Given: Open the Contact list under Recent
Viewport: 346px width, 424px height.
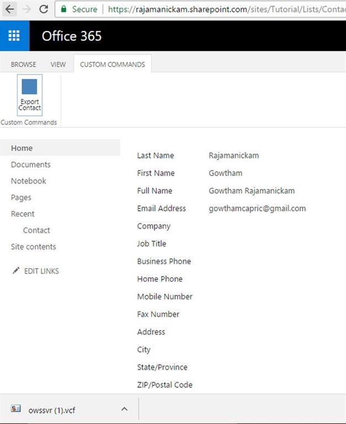Looking at the screenshot, I should pyautogui.click(x=36, y=230).
